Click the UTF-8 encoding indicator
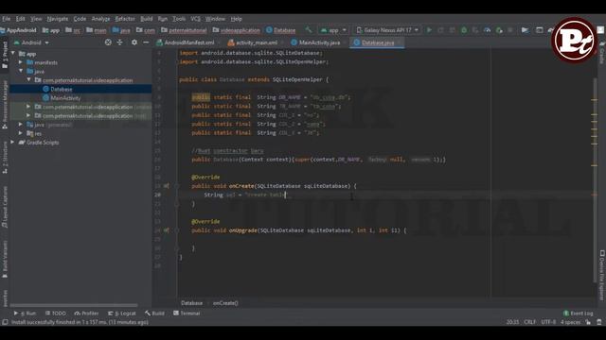Image resolution: width=606 pixels, height=340 pixels. (x=548, y=322)
